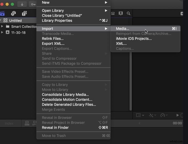
Task: Click the timecode display 00:00
Action: [x=178, y=123]
